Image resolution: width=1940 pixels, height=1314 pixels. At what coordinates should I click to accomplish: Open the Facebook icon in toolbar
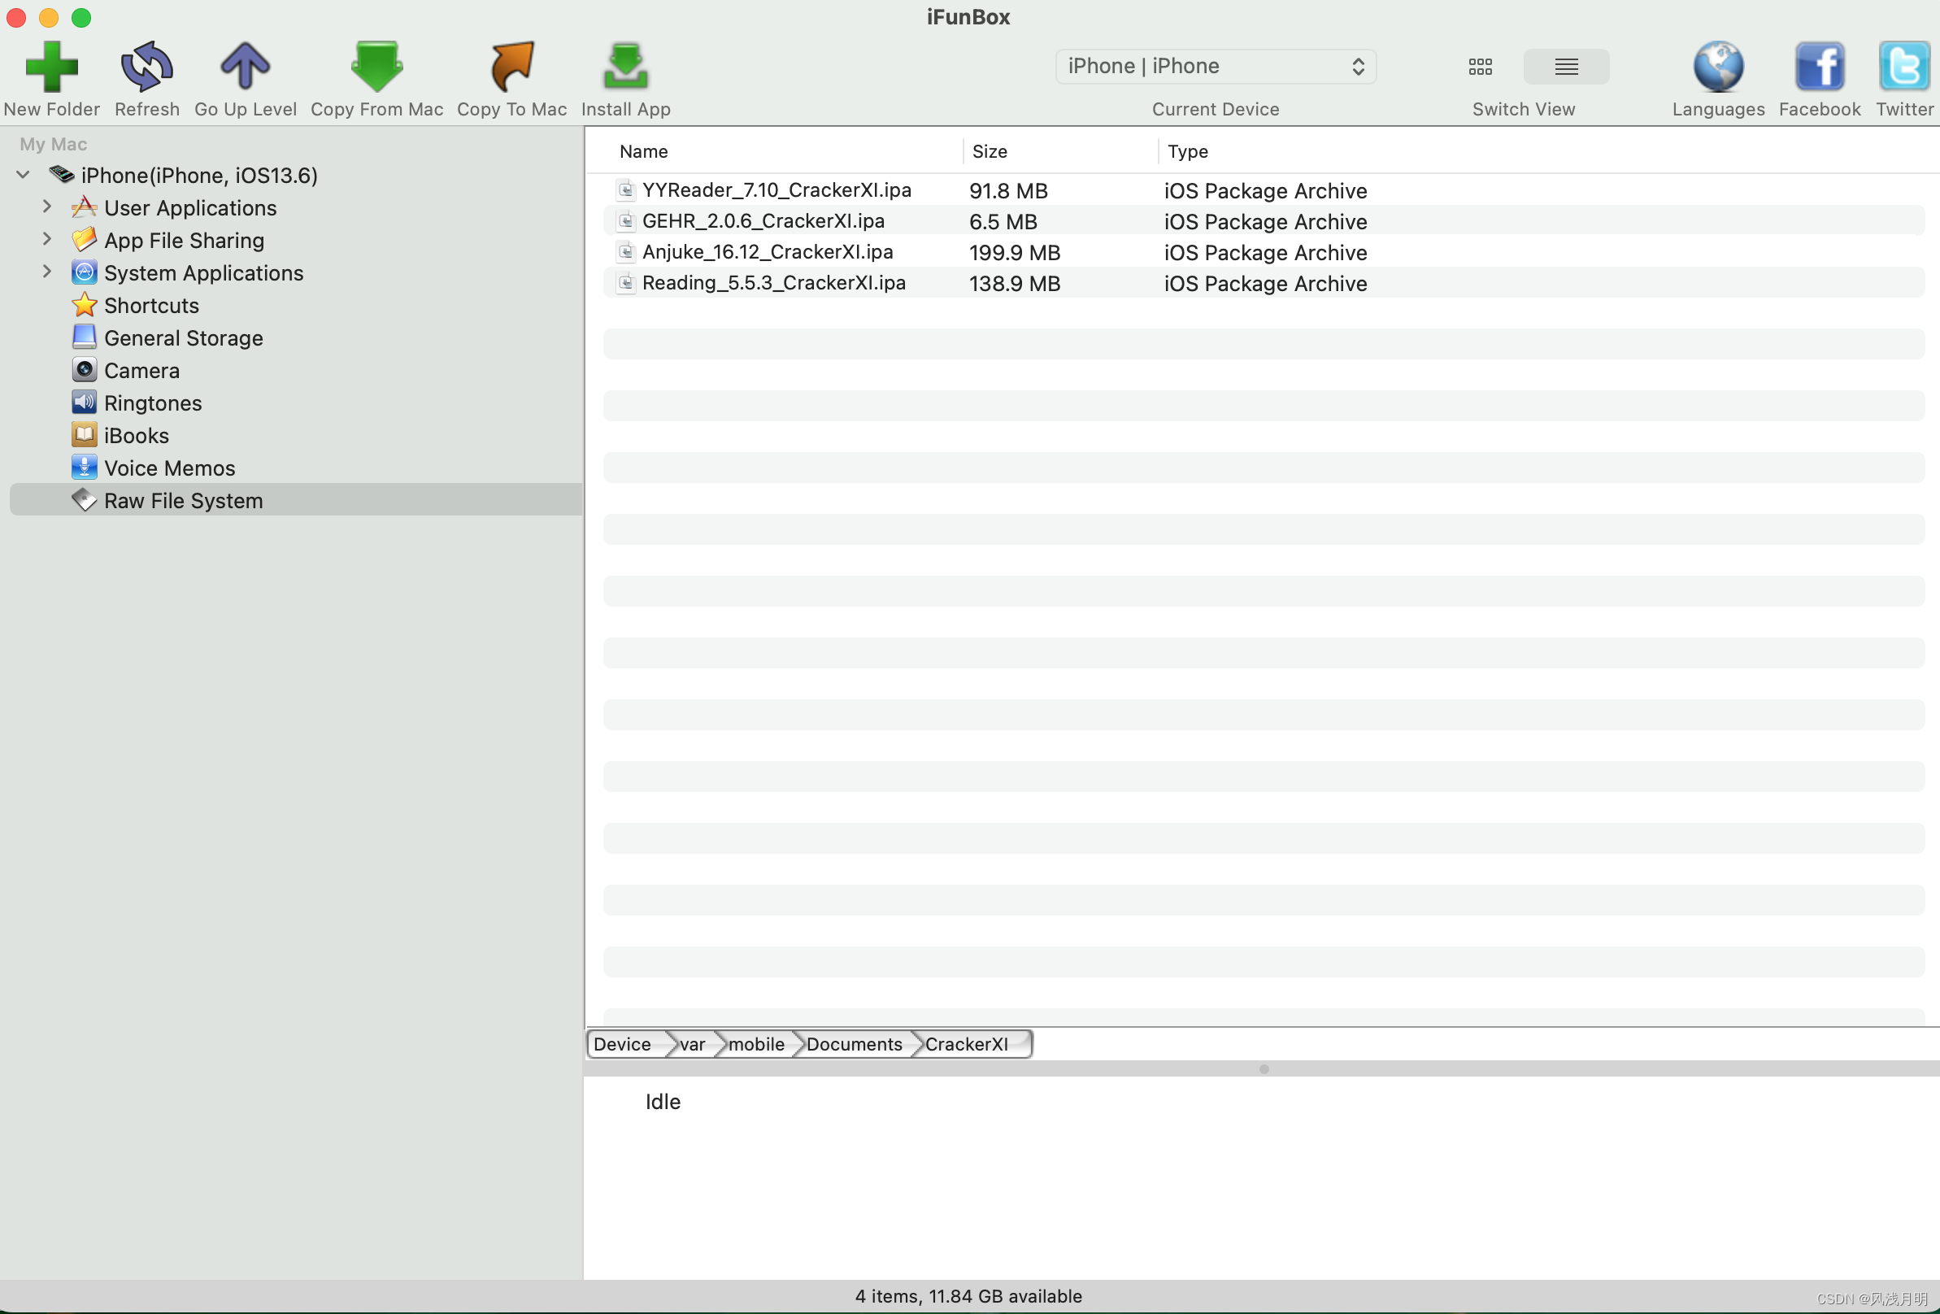point(1819,67)
